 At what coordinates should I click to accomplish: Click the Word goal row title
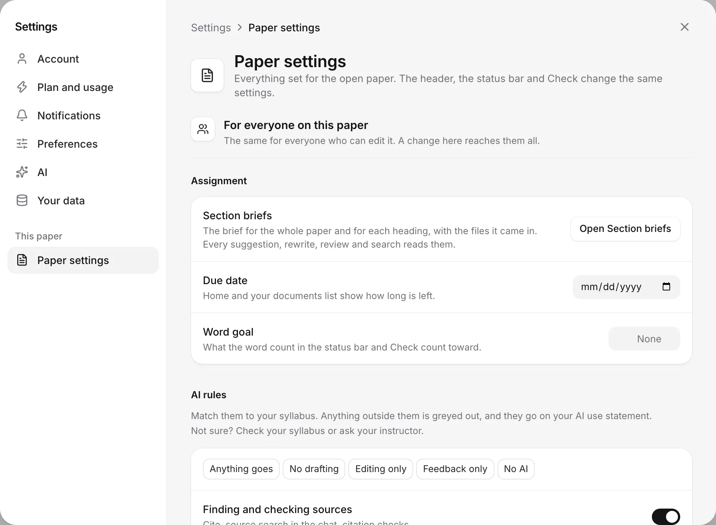click(x=228, y=332)
